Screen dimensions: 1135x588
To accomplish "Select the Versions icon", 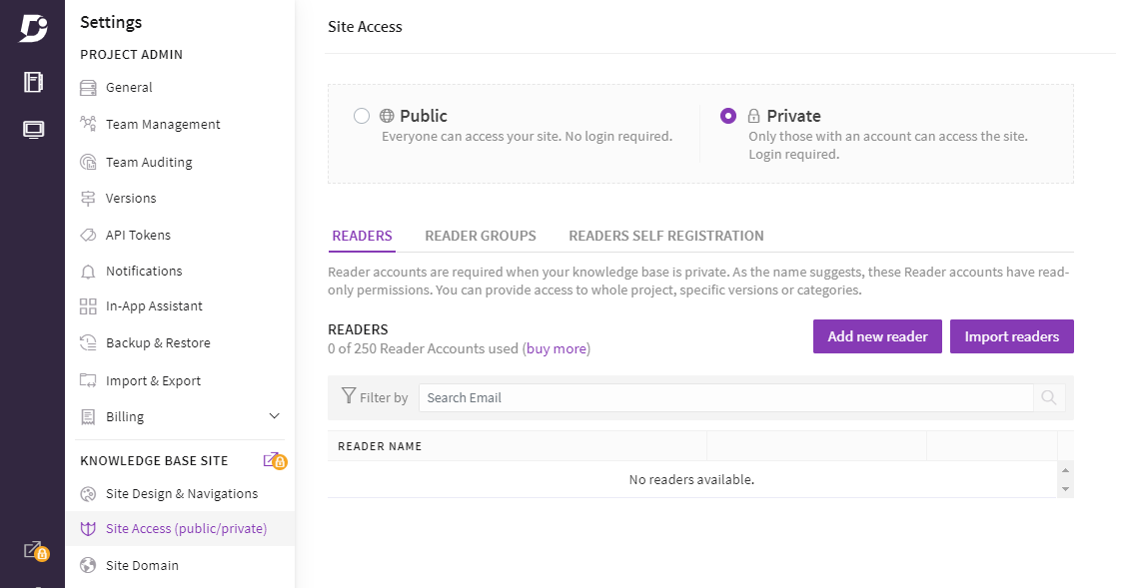I will point(89,198).
